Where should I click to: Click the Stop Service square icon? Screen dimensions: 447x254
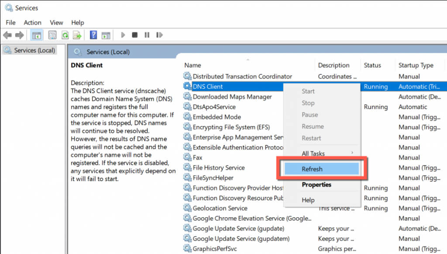click(135, 35)
